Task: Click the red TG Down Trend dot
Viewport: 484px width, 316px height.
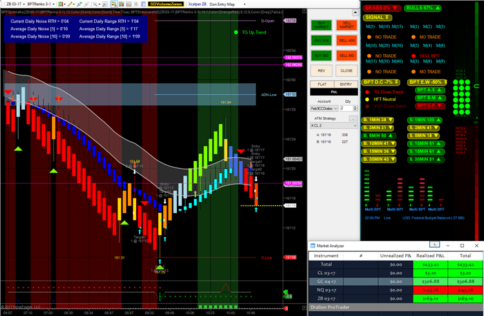Action: click(367, 92)
